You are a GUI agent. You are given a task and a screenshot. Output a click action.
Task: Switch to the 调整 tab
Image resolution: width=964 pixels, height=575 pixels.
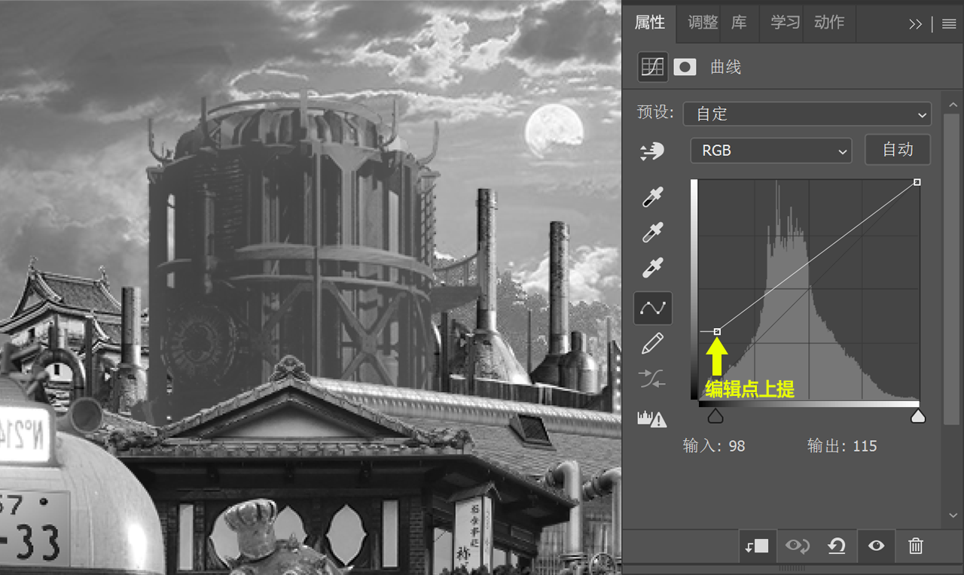703,23
